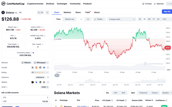Expand the Whitepaper dropdown
The image size is (172, 107).
pyautogui.click(x=41, y=63)
